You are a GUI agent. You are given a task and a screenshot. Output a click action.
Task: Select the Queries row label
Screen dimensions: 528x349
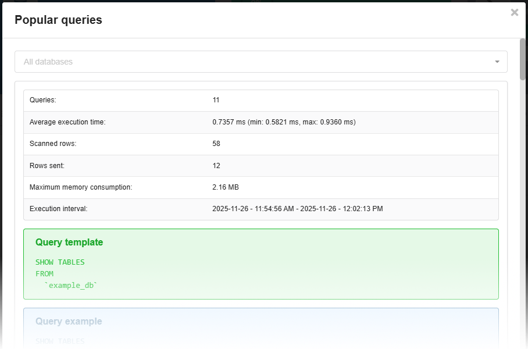(x=43, y=100)
